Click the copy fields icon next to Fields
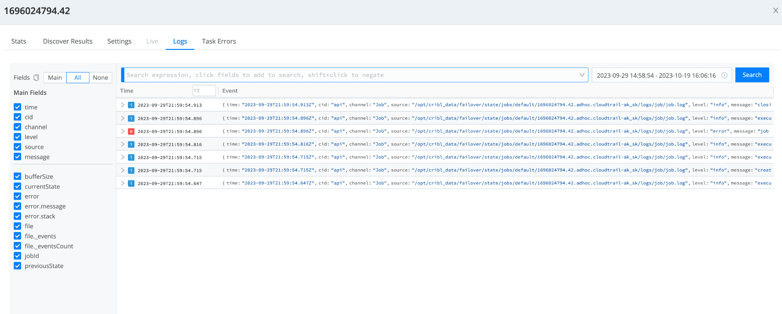 pyautogui.click(x=36, y=78)
